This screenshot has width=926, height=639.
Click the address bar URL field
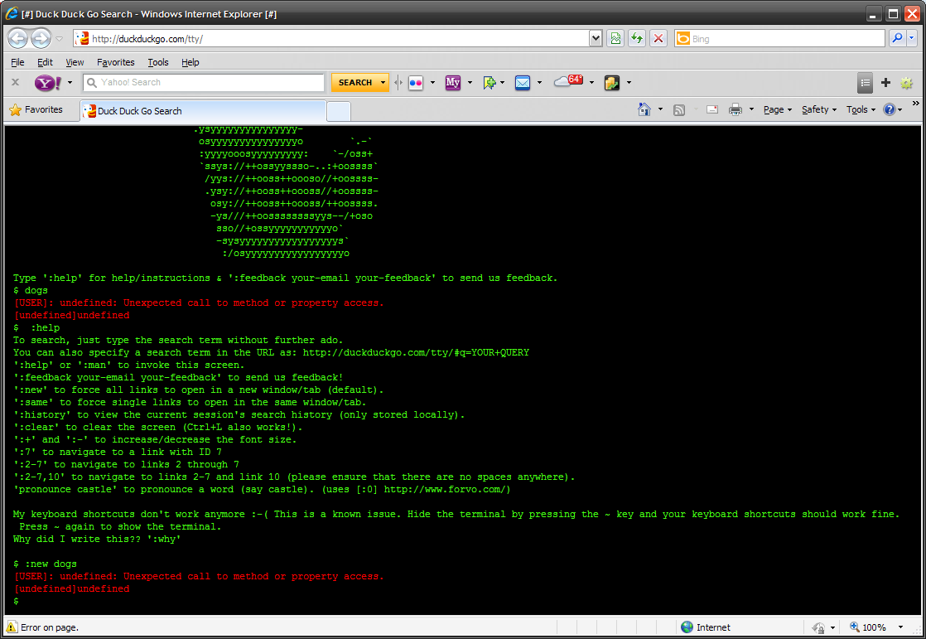(x=332, y=39)
